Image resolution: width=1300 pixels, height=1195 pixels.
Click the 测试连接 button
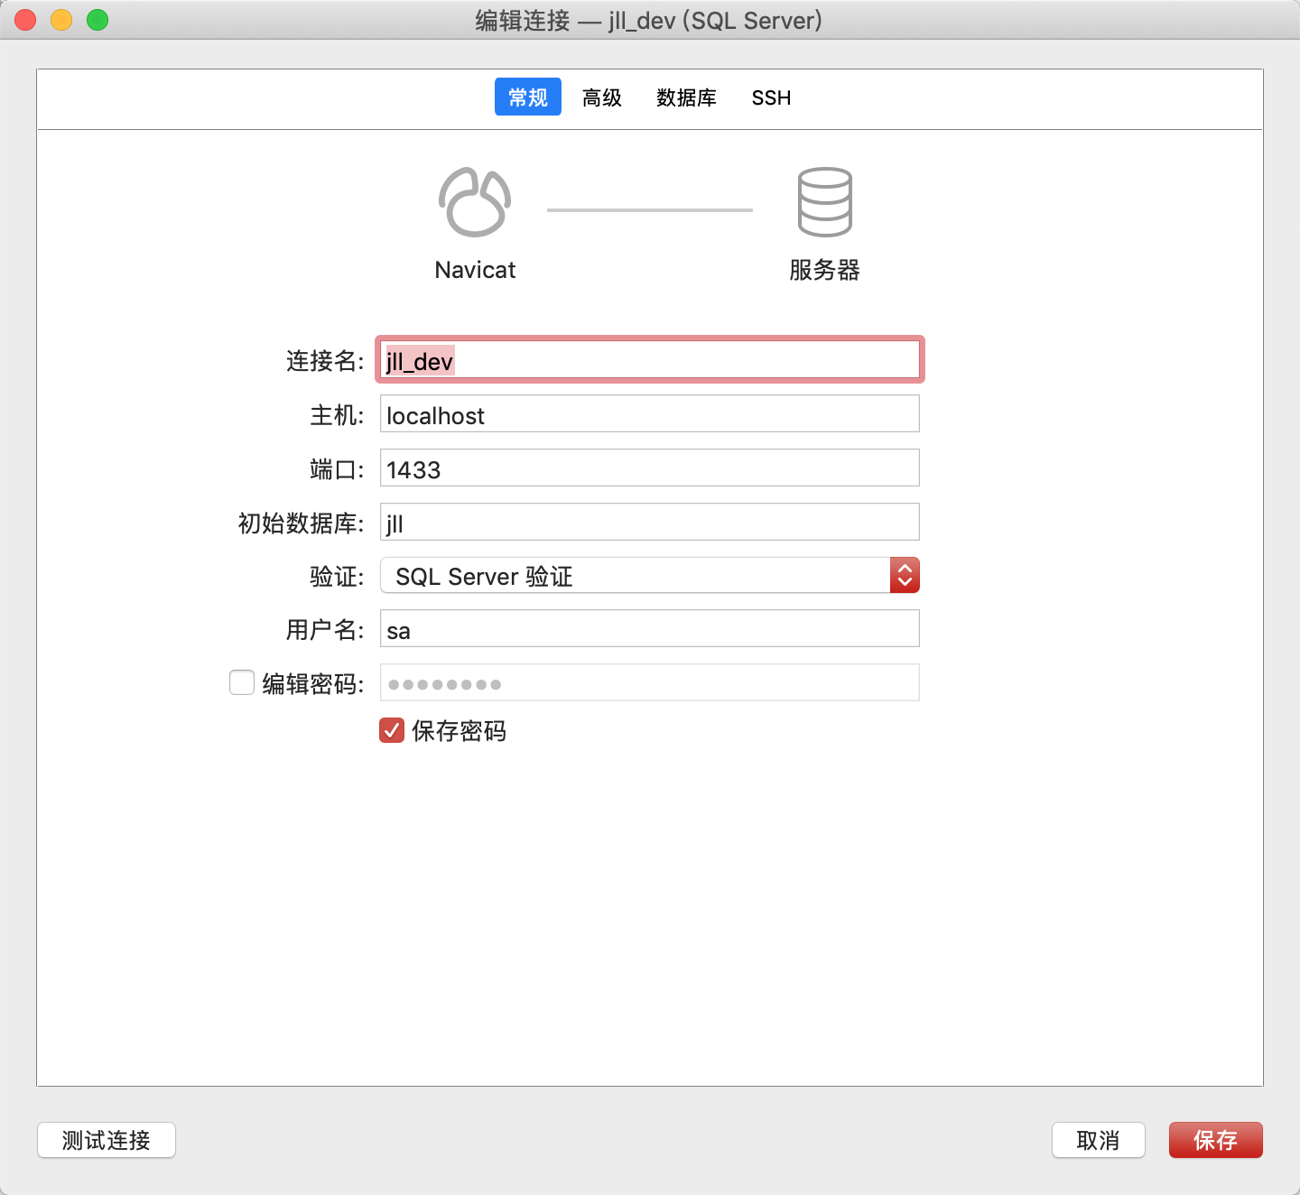tap(107, 1140)
